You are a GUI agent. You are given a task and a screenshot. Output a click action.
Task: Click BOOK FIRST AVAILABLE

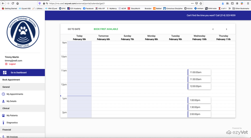[x=106, y=29]
